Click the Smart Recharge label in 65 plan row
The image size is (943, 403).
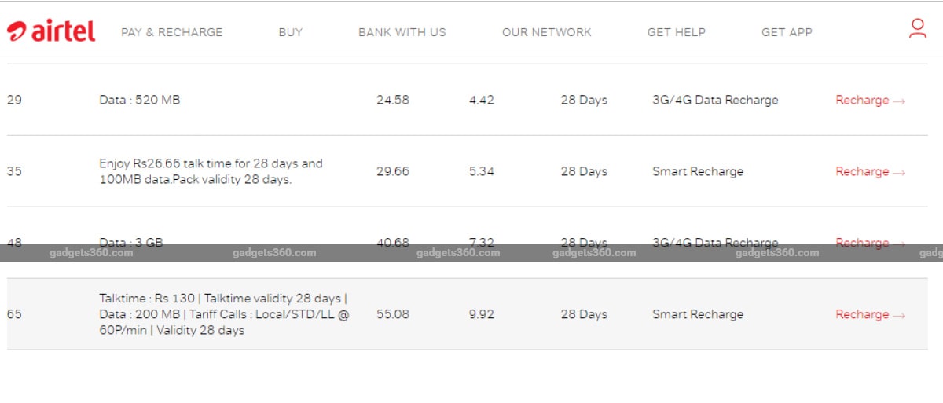(x=697, y=315)
